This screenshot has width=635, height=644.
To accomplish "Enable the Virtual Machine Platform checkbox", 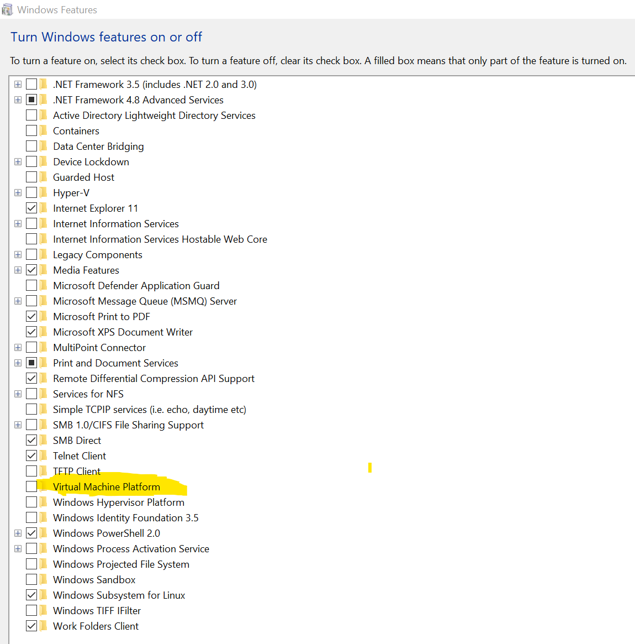I will click(x=31, y=486).
